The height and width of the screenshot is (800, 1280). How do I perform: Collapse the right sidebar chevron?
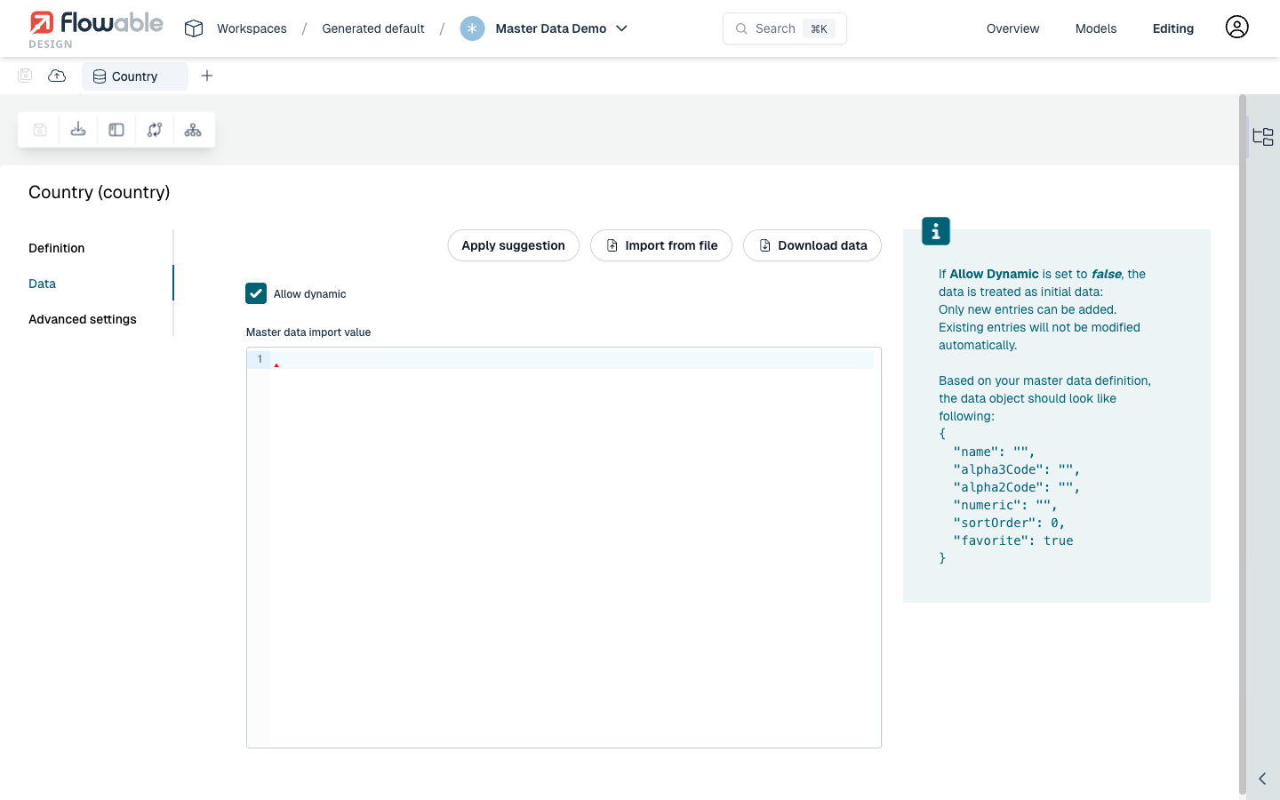click(x=1262, y=779)
